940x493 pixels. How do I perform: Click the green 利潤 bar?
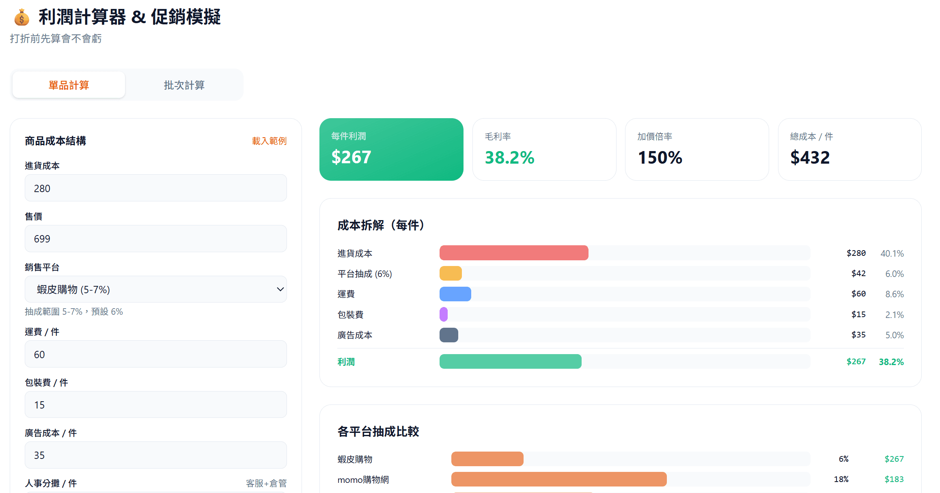511,361
